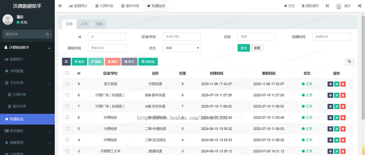Click the fullscreen expand icon in header

pos(327,6)
